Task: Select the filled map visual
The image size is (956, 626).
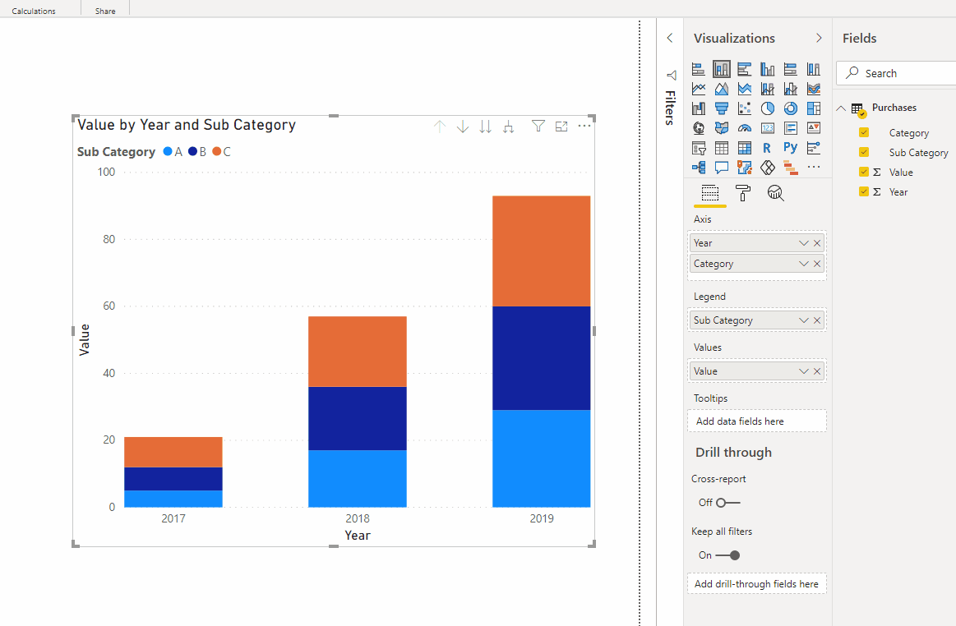Action: (x=721, y=128)
